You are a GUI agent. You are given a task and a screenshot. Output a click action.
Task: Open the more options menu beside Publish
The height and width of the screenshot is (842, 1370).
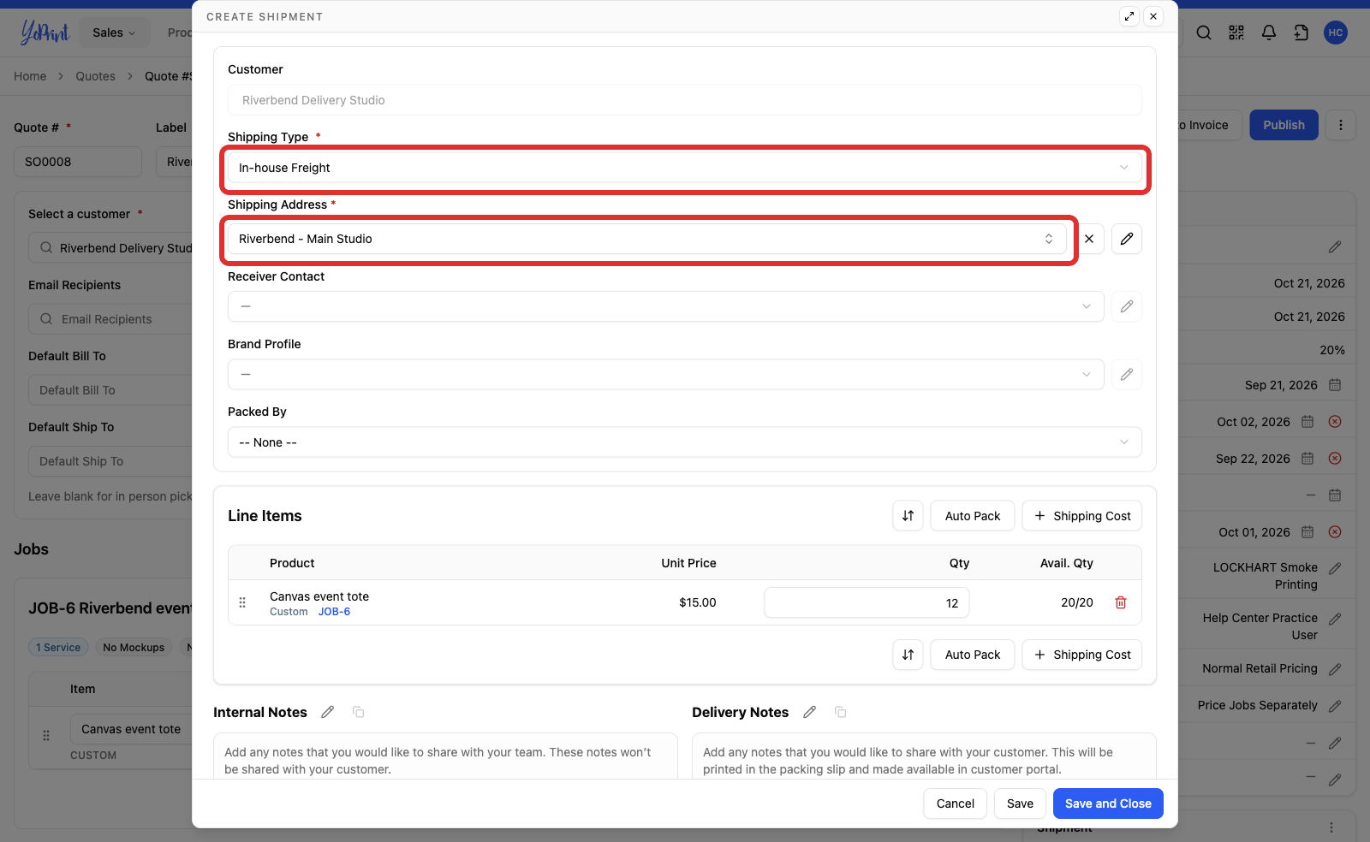coord(1341,125)
